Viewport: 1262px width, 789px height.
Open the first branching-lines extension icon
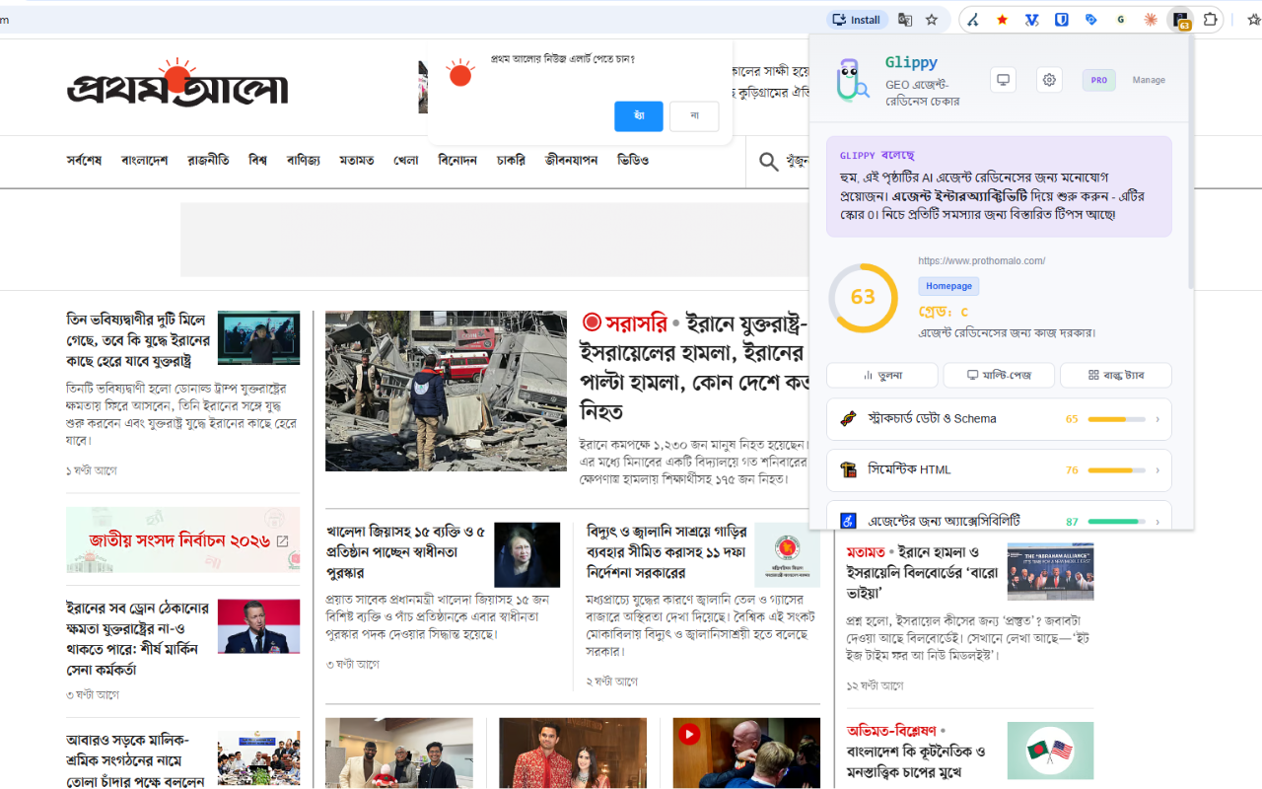coord(973,20)
